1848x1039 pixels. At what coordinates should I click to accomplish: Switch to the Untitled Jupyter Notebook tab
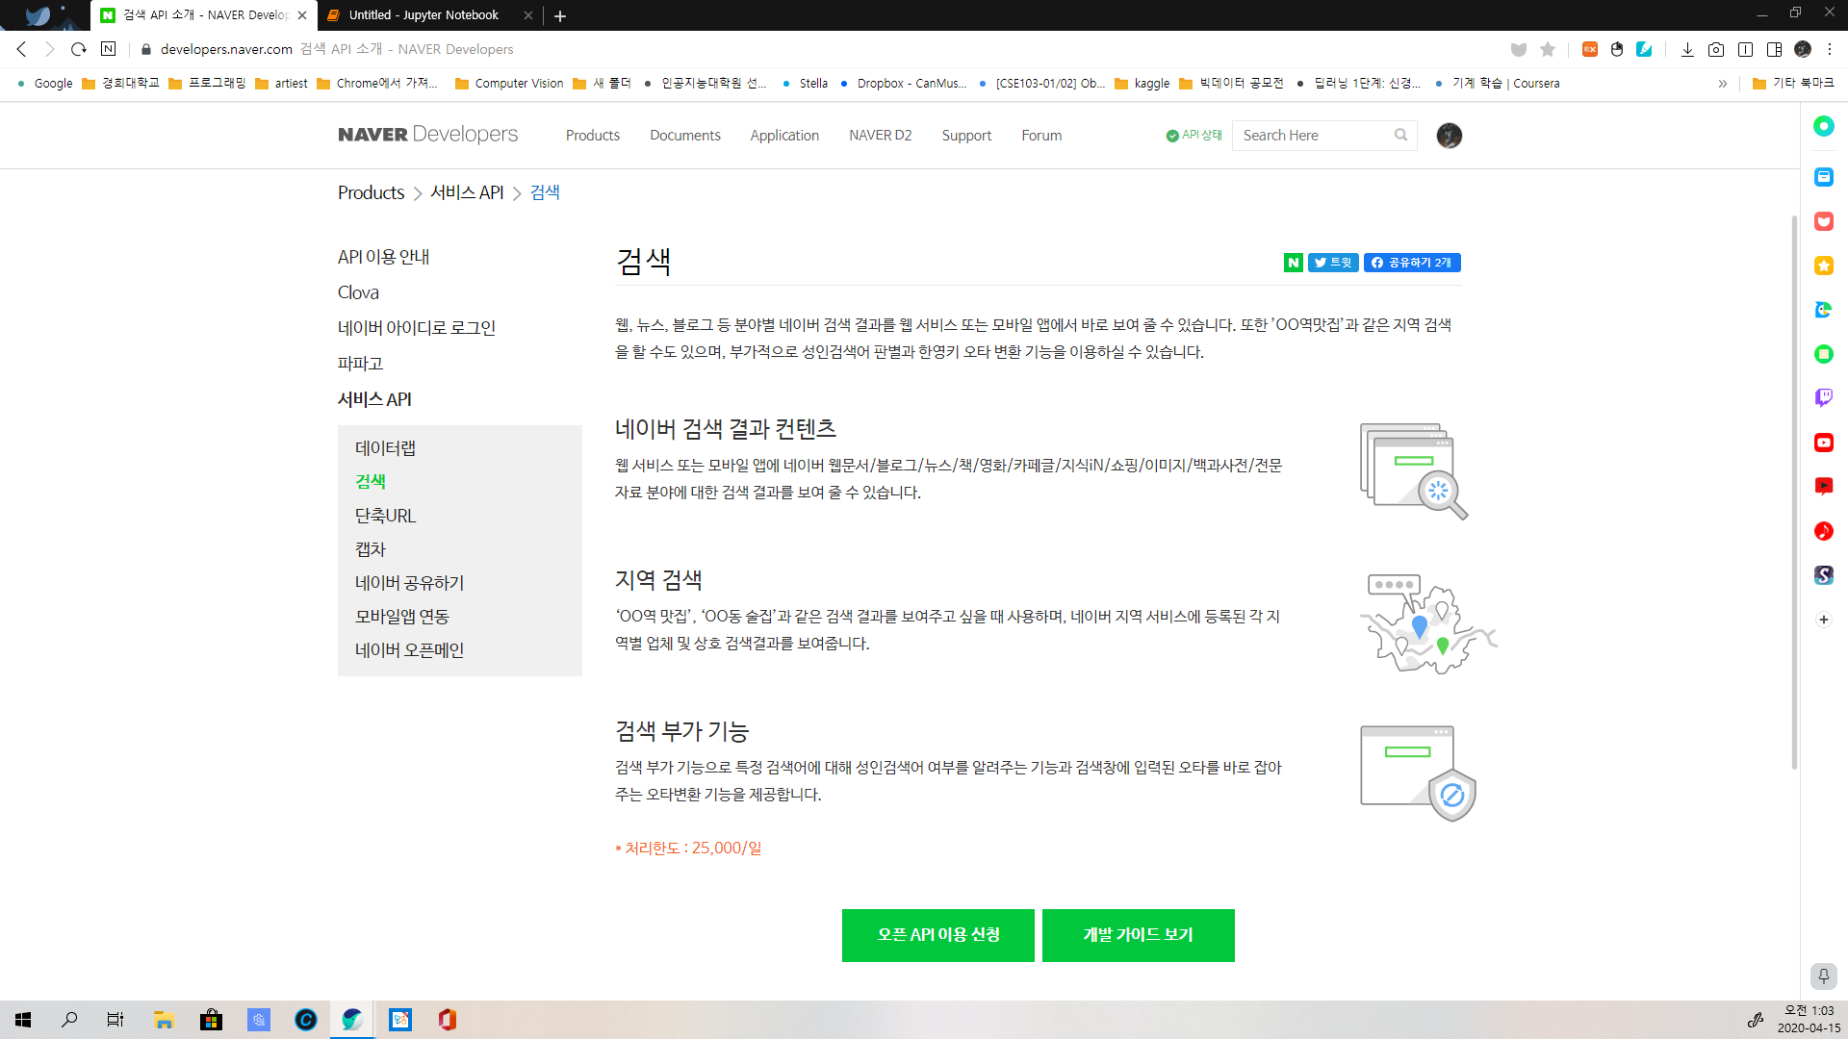(x=423, y=15)
